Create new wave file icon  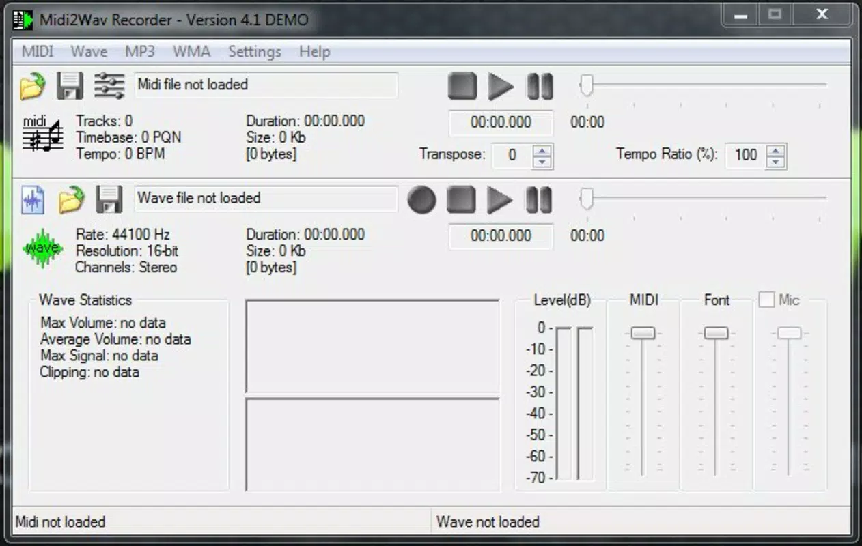click(x=33, y=199)
